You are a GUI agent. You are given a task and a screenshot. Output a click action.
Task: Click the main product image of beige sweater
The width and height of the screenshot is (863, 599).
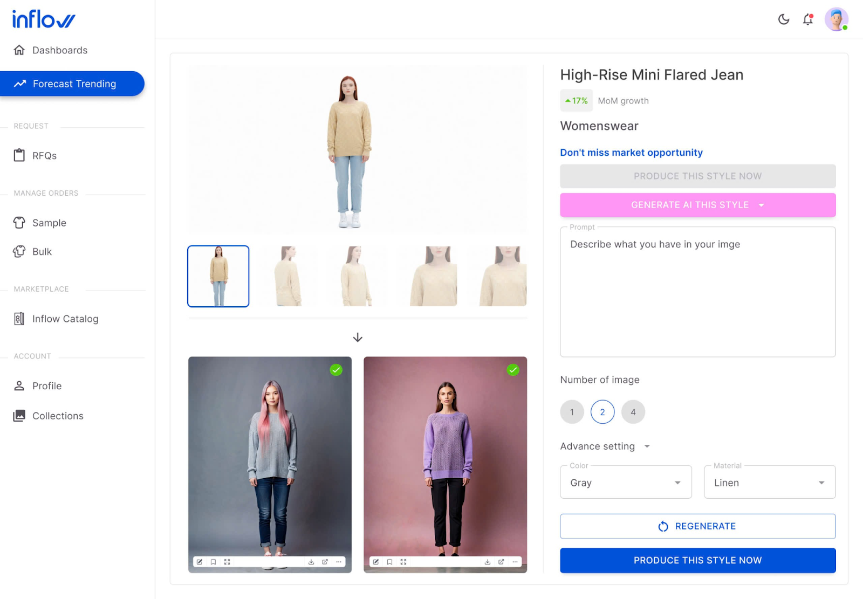[358, 149]
